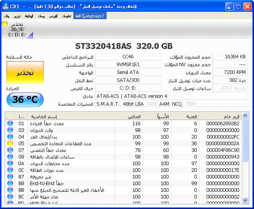Viewport: 254px width, 209px height.
Task: Click the blue triangle indicator under C: D: E:
Action: tap(31, 36)
